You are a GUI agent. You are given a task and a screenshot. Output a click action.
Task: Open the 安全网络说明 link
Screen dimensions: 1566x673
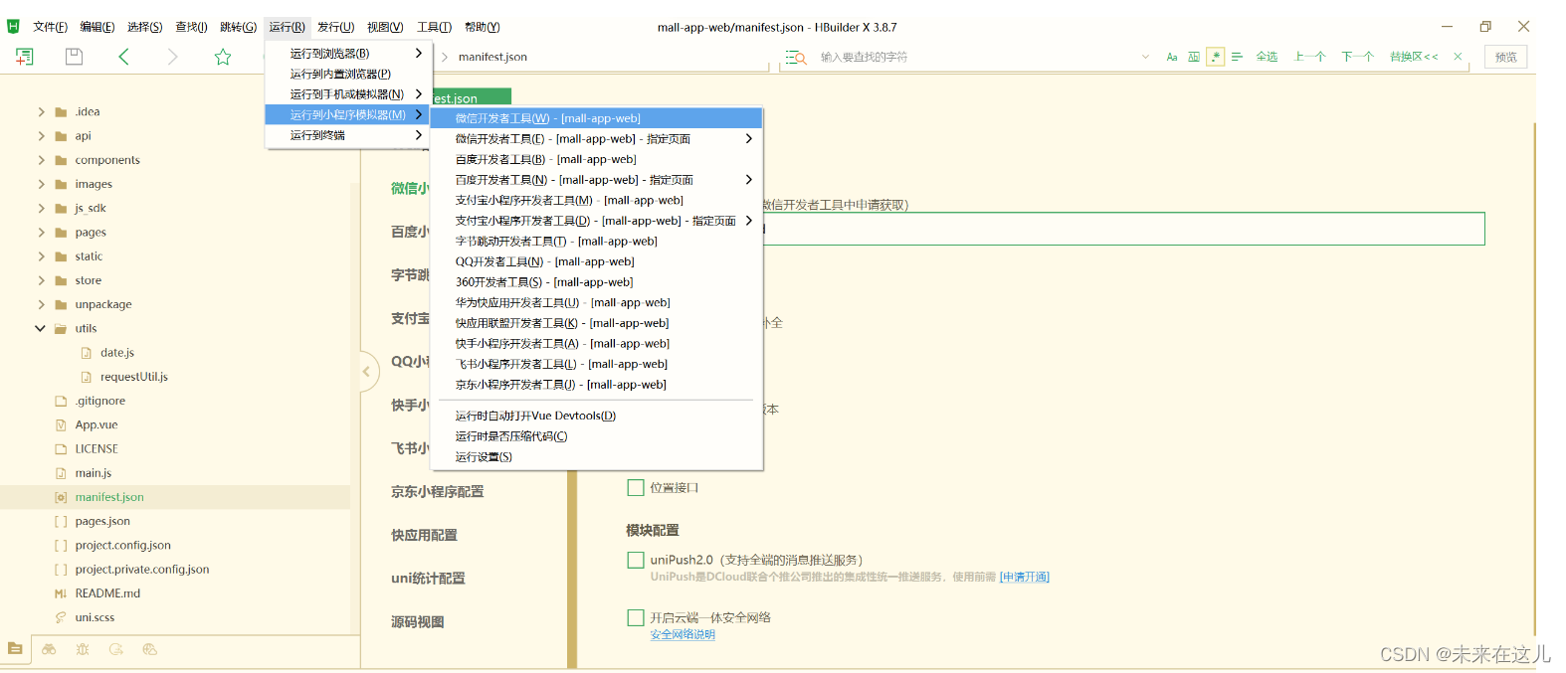click(x=683, y=634)
